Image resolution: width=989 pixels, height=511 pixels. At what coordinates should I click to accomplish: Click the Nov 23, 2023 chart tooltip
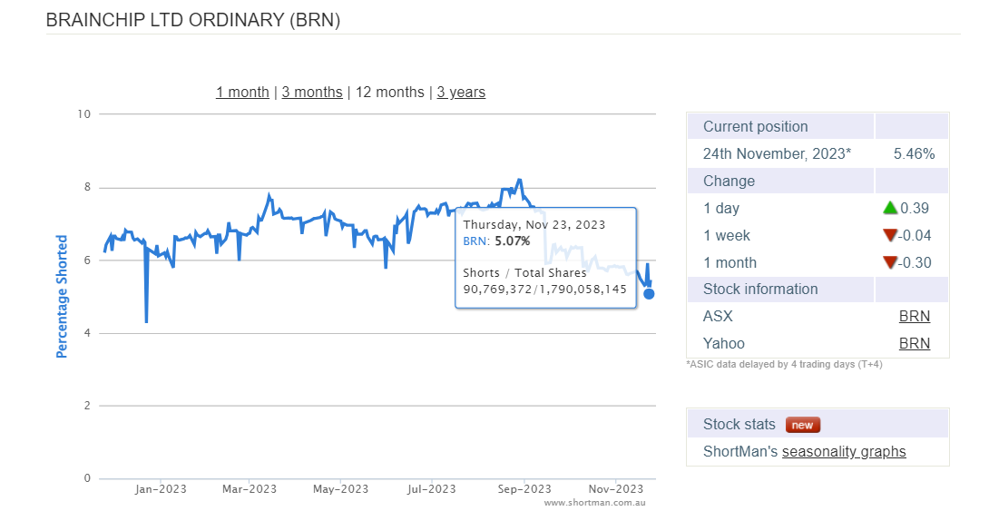click(545, 258)
